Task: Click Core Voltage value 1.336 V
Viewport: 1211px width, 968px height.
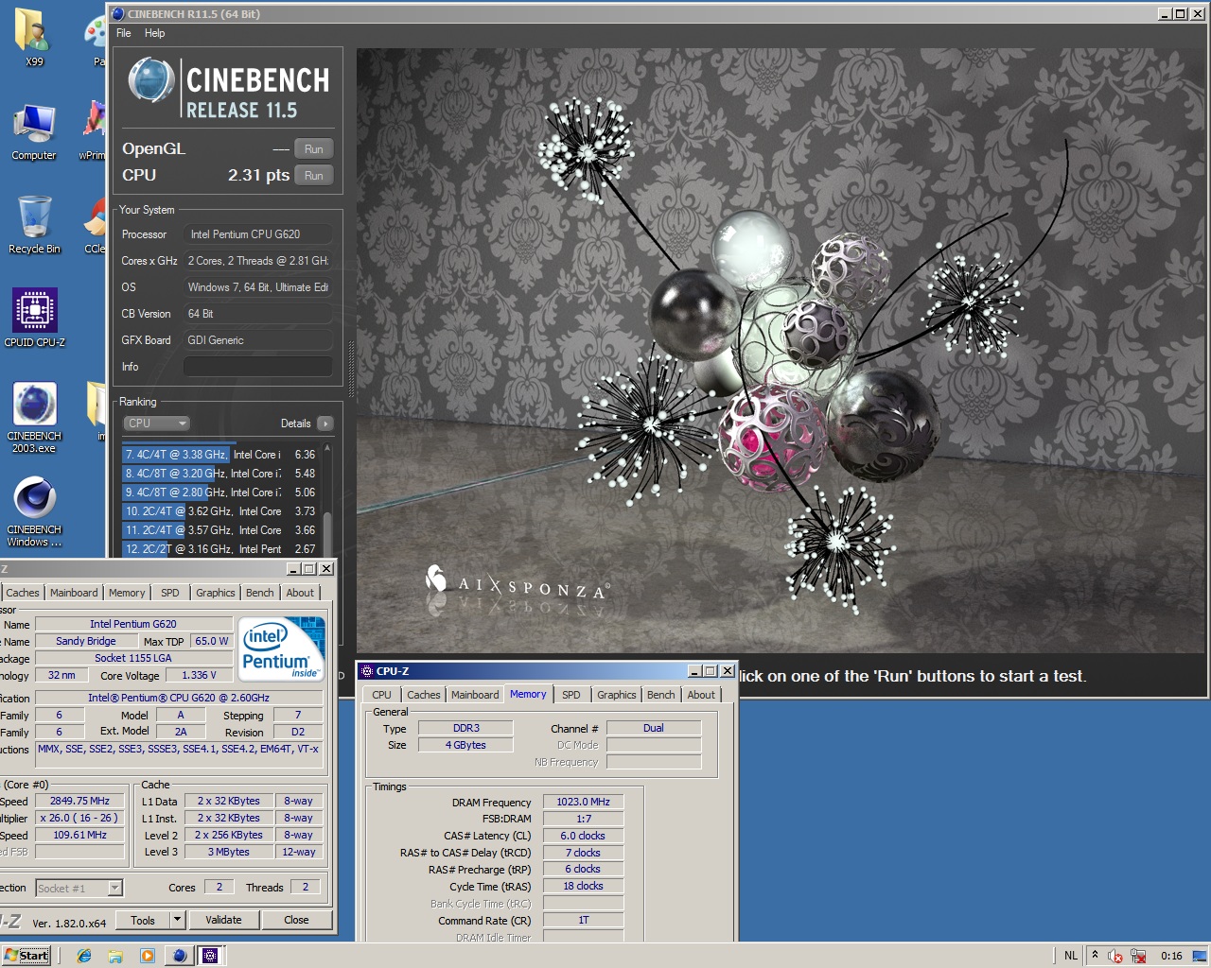Action: pos(199,675)
